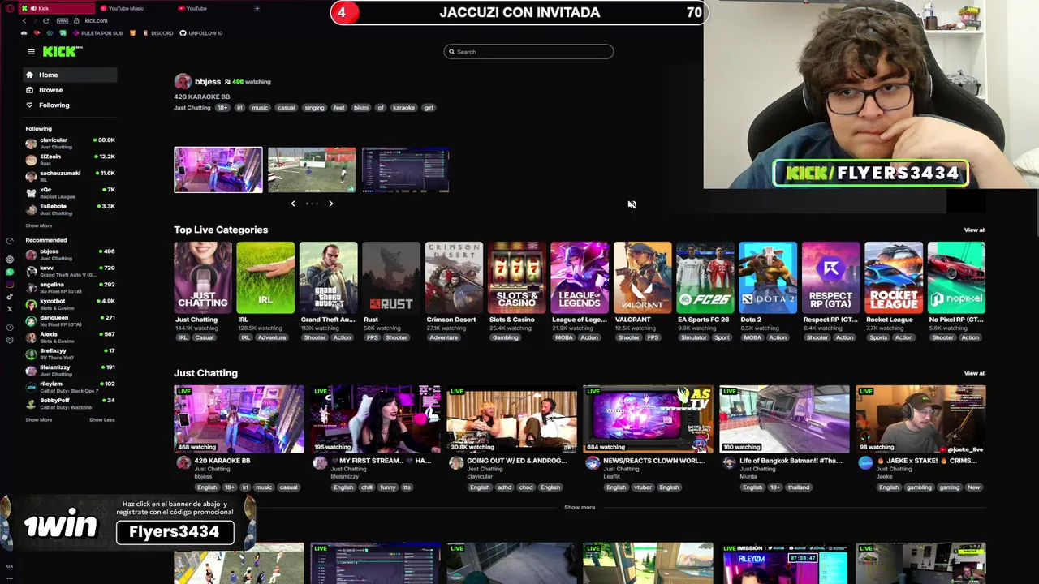Open a new browser tab with plus
The image size is (1039, 584).
tap(257, 8)
